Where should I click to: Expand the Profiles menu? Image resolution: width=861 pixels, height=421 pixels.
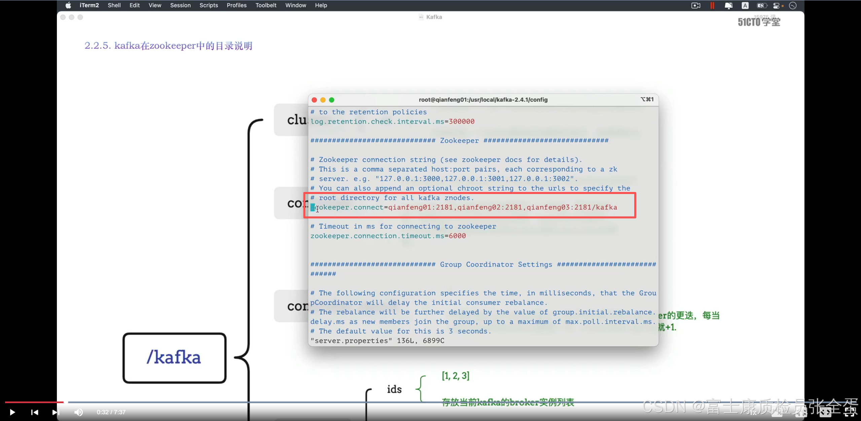[x=236, y=5]
